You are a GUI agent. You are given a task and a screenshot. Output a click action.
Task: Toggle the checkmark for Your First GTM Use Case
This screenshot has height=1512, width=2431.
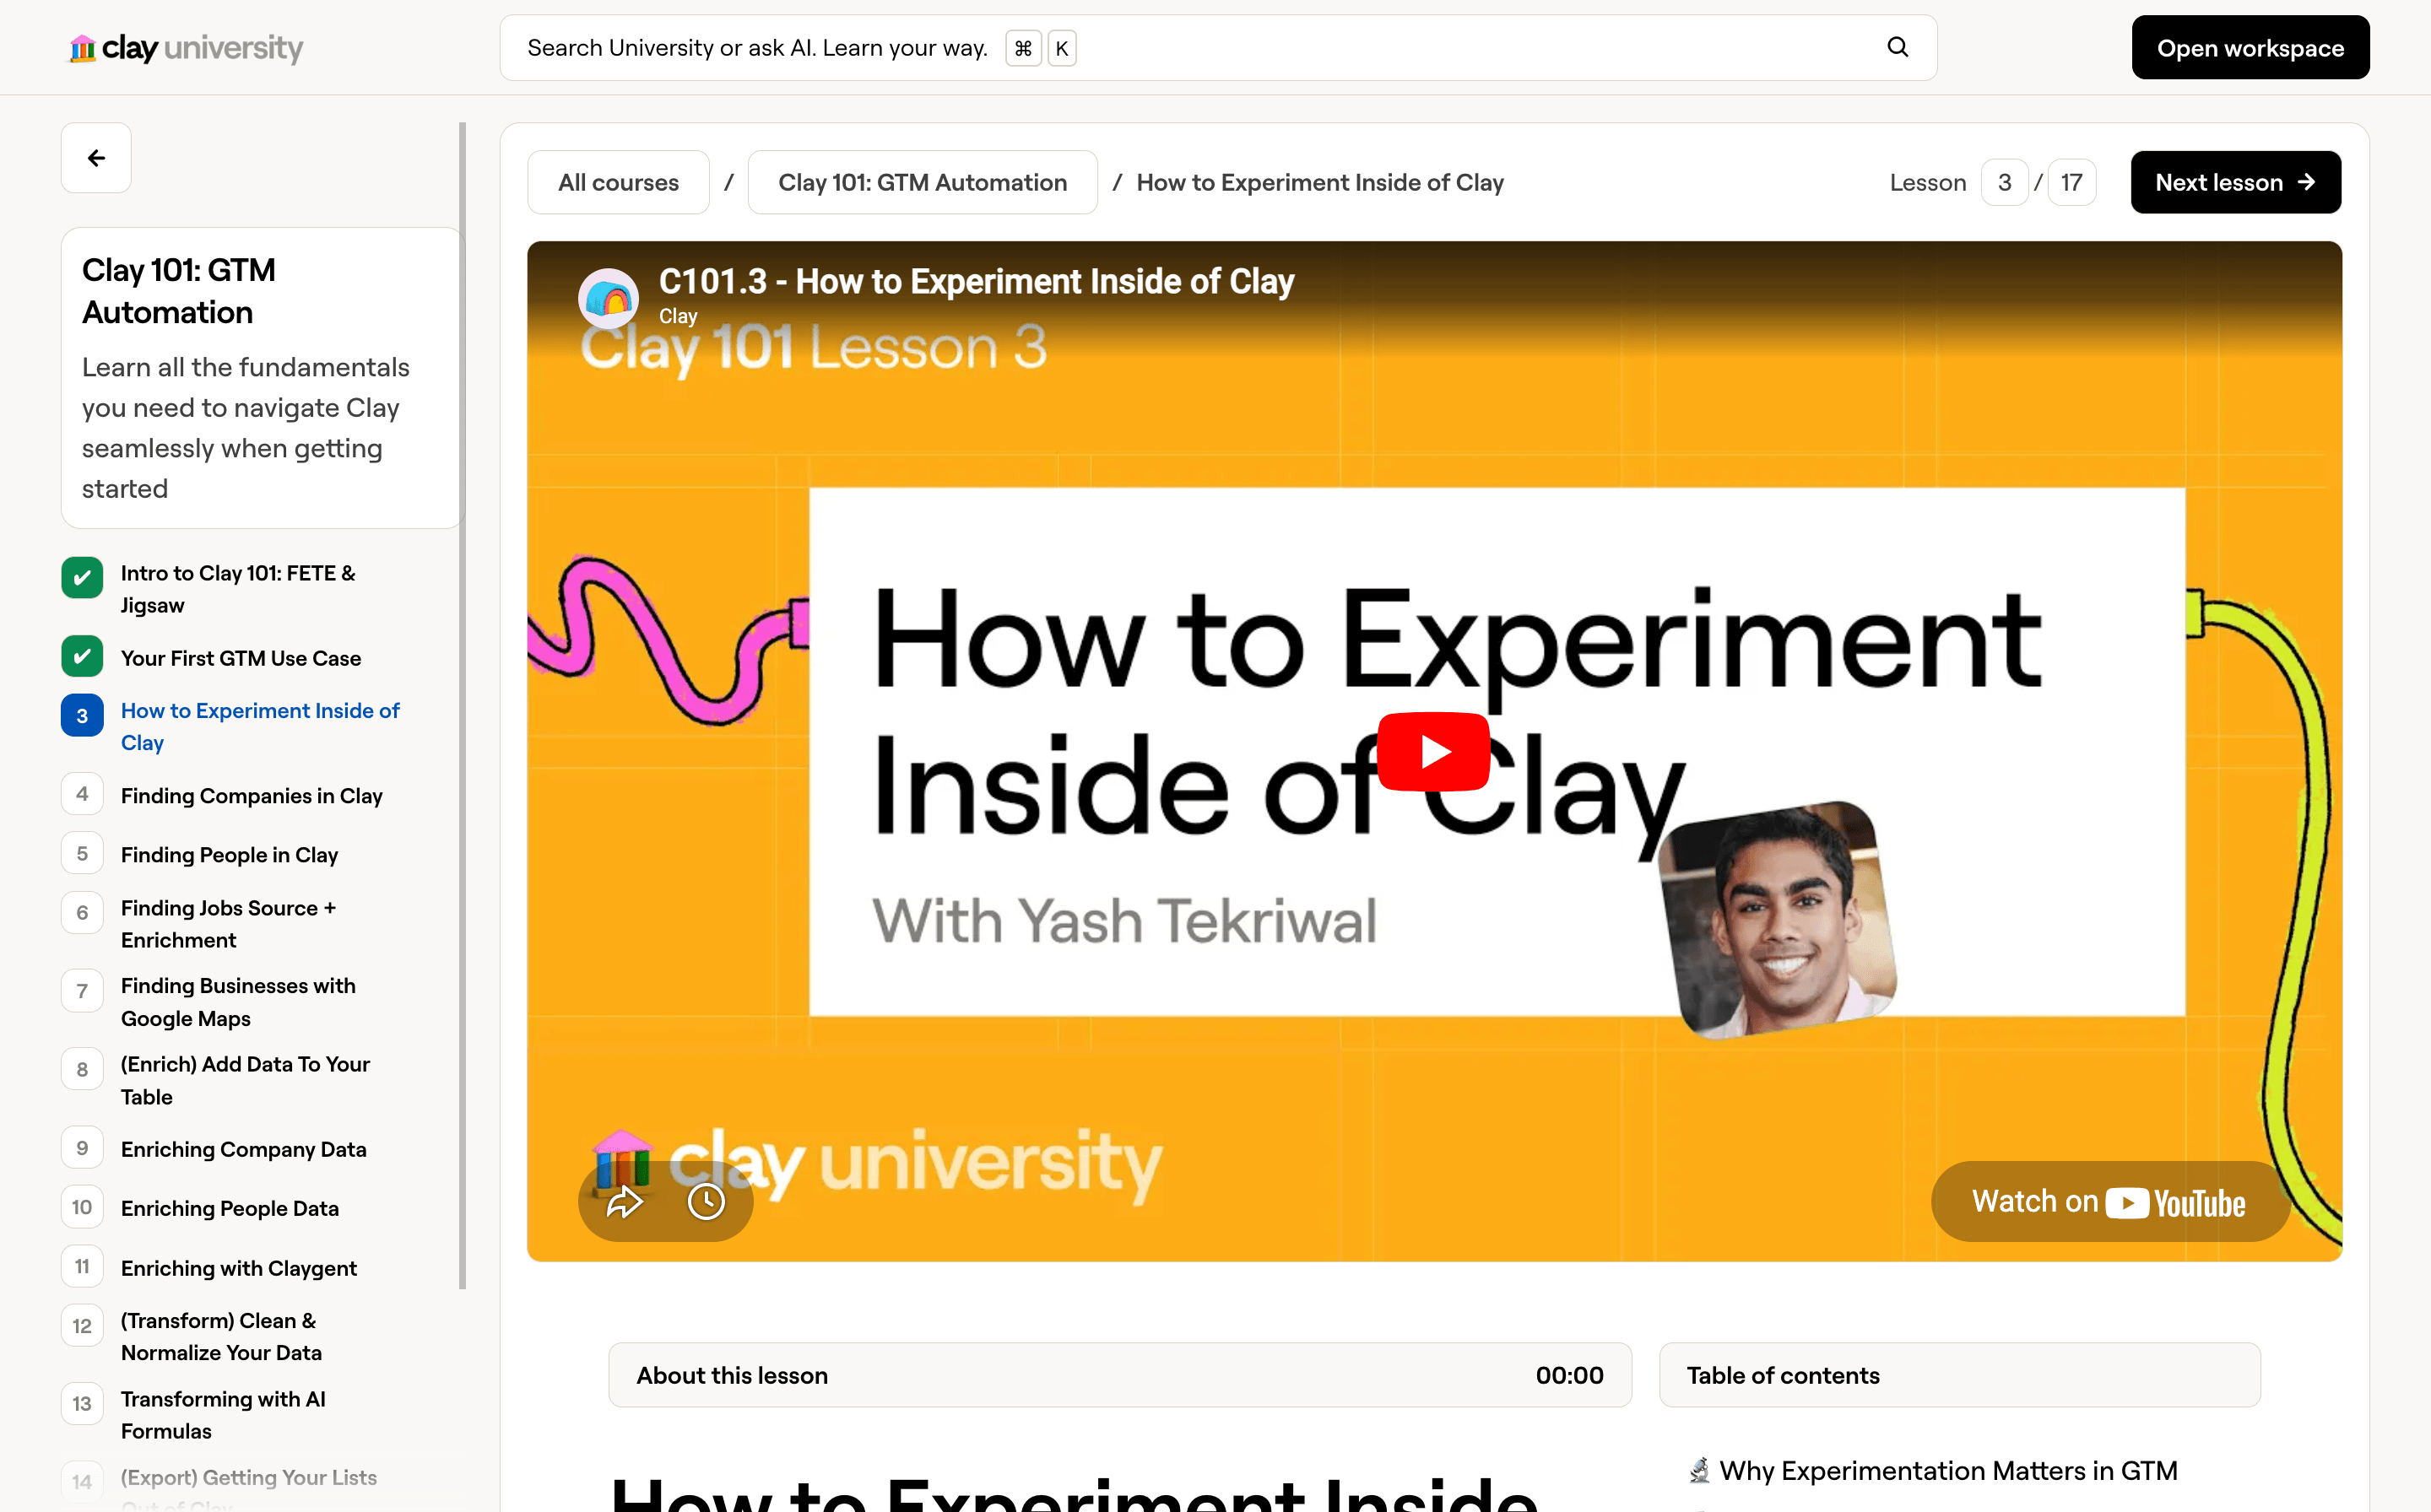point(82,657)
